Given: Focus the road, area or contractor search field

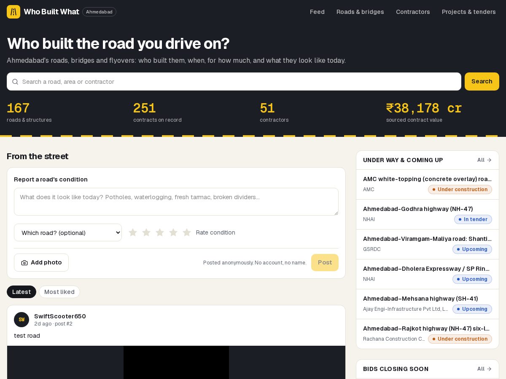Looking at the screenshot, I should click(x=234, y=81).
